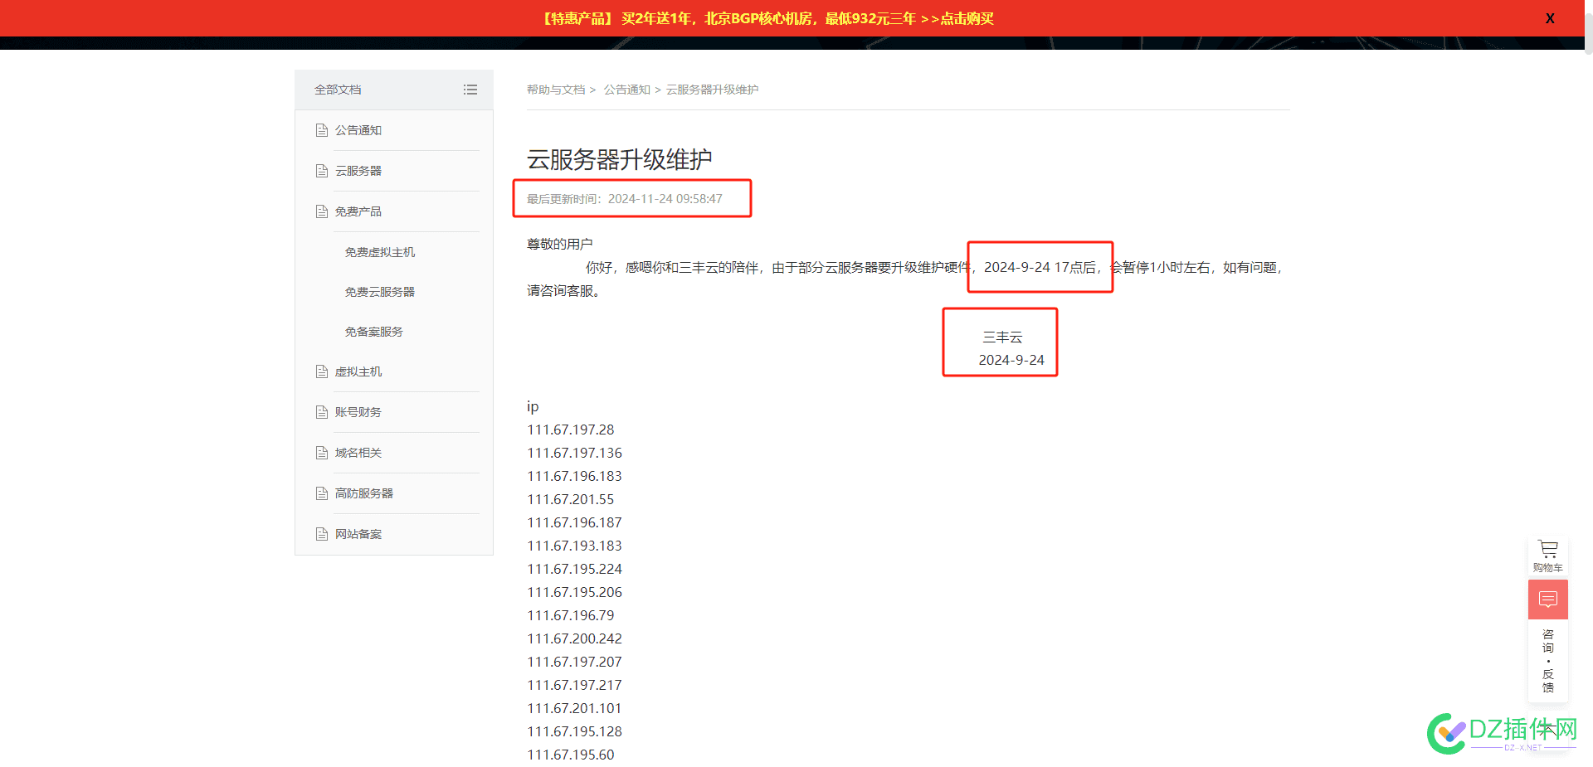
Task: Open the 公告通知 sidebar item
Action: [x=358, y=130]
